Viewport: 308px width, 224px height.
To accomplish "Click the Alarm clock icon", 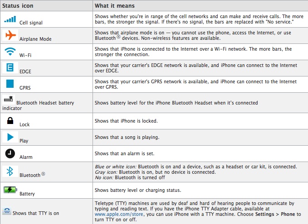I will pyautogui.click(x=10, y=153).
